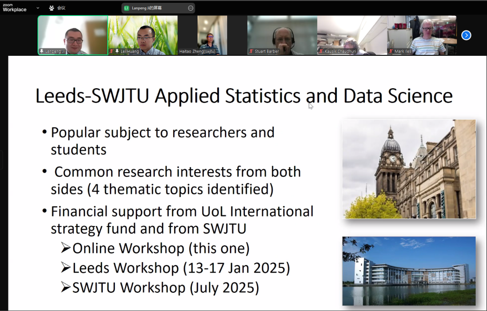The width and height of the screenshot is (487, 311).
Task: Click the green LJ avatar badge
Action: (127, 8)
